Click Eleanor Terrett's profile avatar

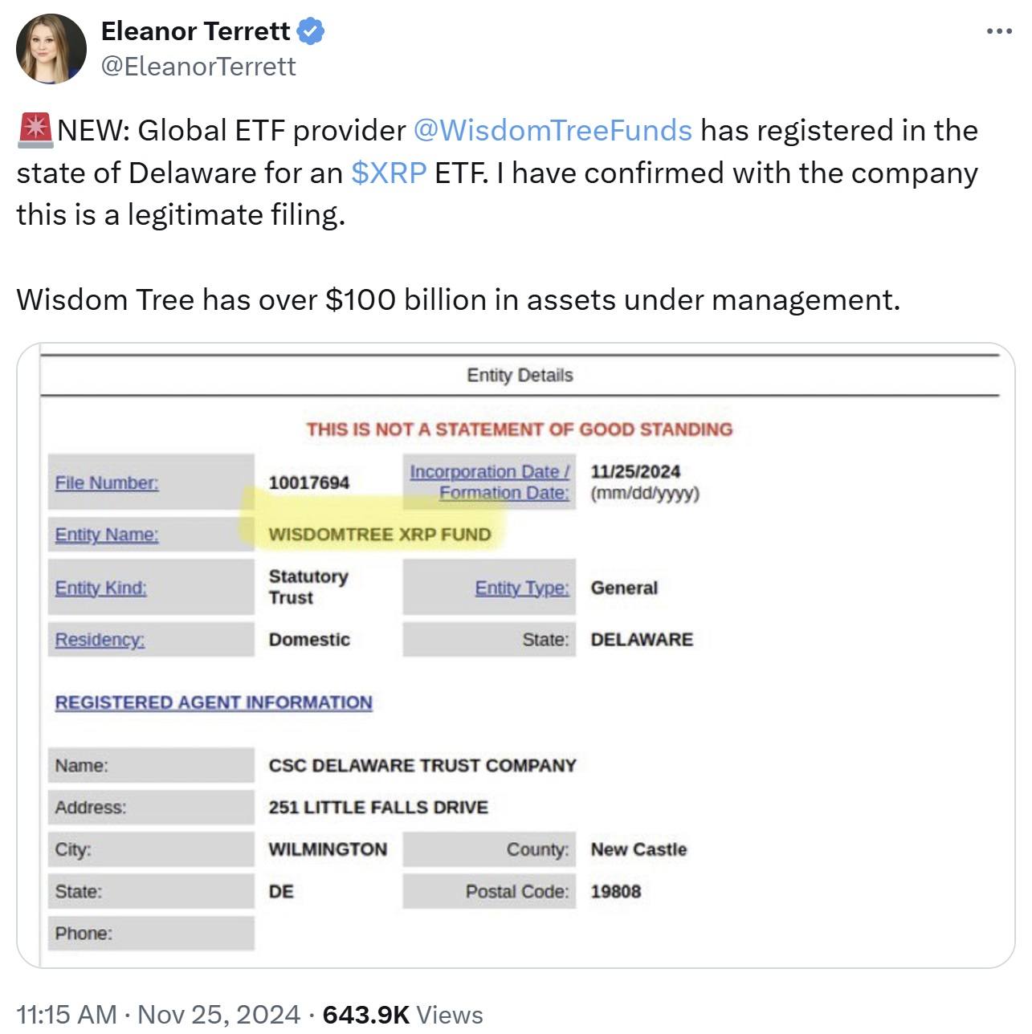click(x=50, y=48)
